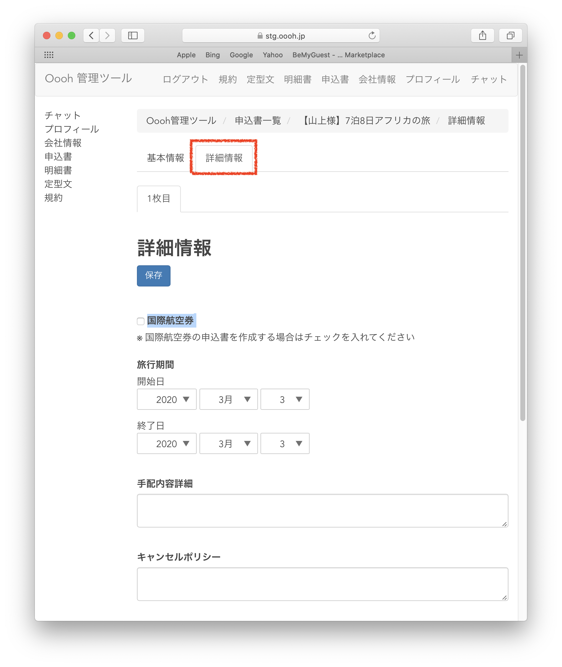The image size is (562, 667).
Task: Open the end date year dropdown
Action: 166,443
